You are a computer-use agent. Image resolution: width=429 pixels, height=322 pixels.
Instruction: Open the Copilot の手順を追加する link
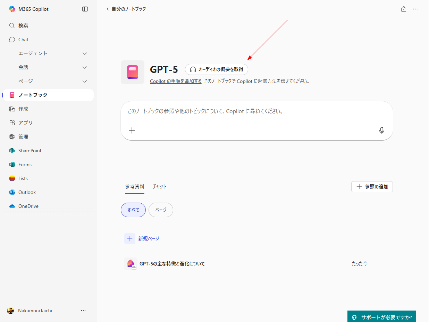(176, 81)
